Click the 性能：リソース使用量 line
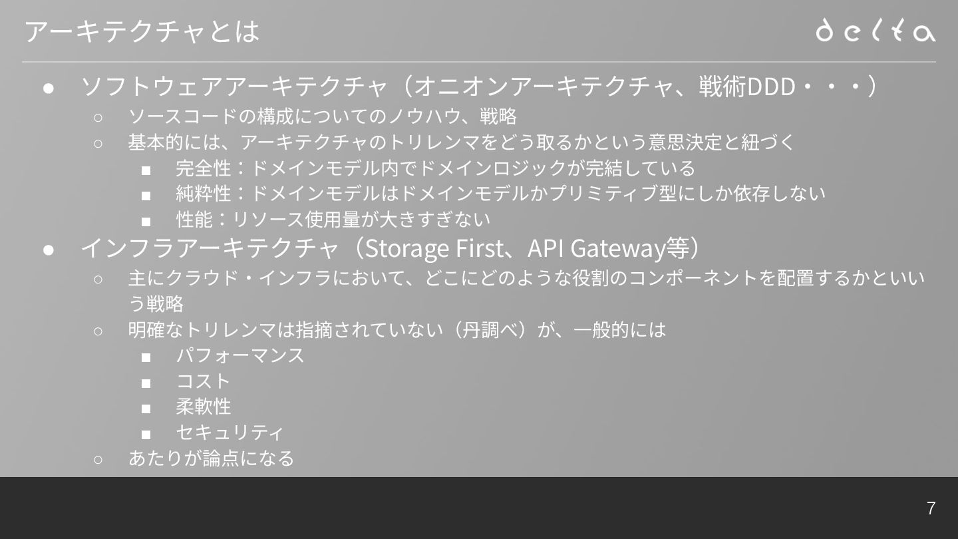Viewport: 958px width, 539px height. pyautogui.click(x=333, y=219)
